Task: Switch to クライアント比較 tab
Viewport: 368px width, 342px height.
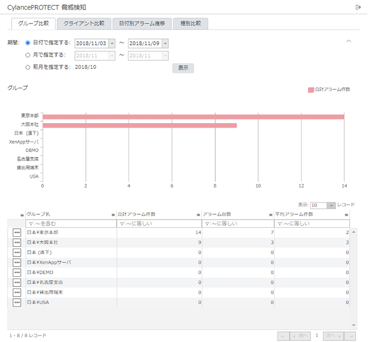Action: pyautogui.click(x=84, y=24)
